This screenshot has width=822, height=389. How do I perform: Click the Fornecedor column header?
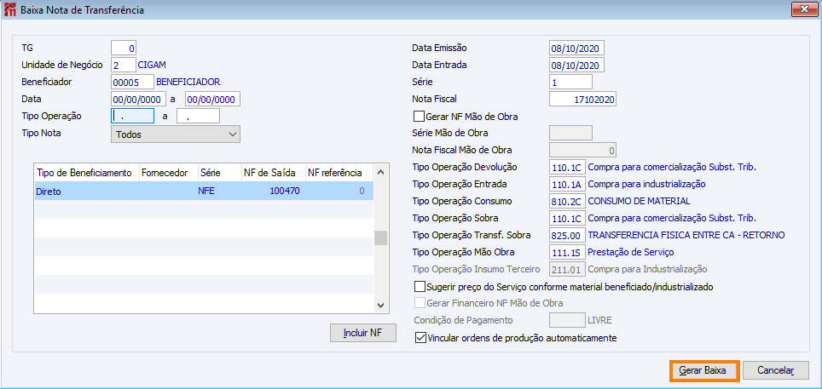[x=168, y=173]
